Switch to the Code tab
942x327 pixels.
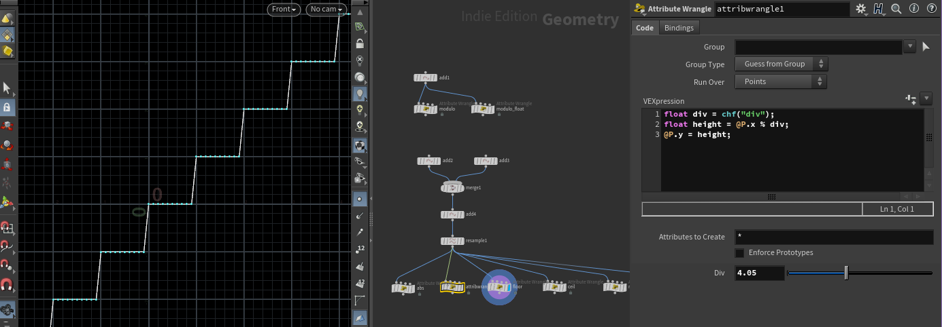tap(645, 28)
